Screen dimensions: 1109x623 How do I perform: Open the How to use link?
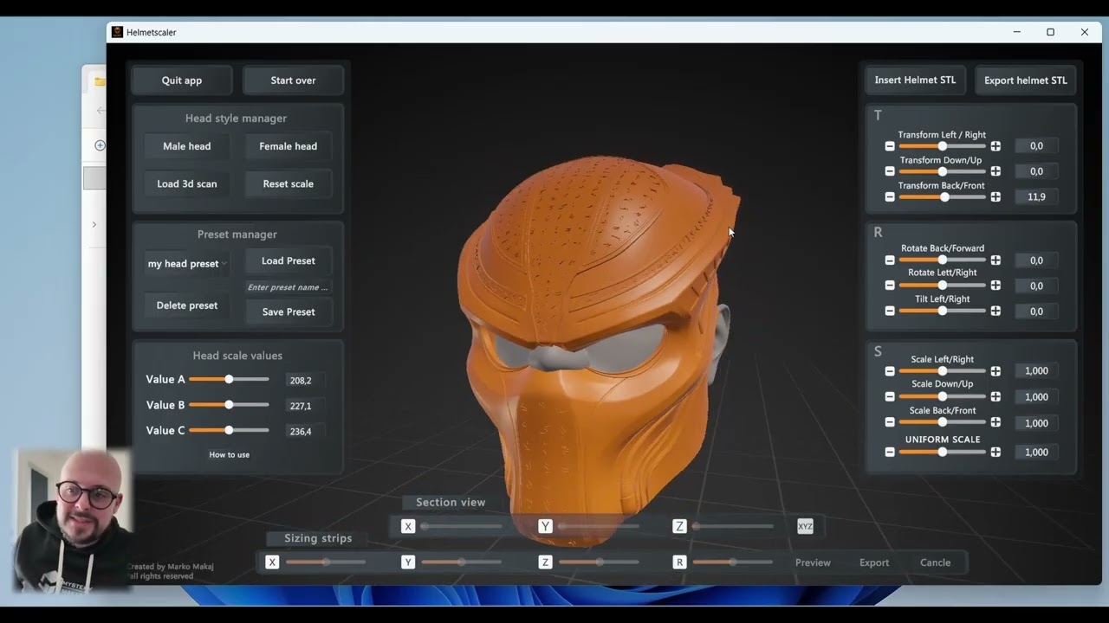230,454
